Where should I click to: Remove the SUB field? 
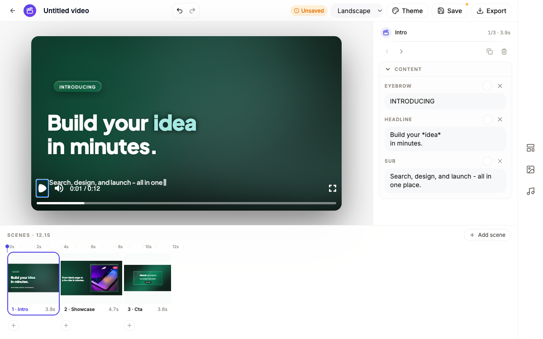500,161
